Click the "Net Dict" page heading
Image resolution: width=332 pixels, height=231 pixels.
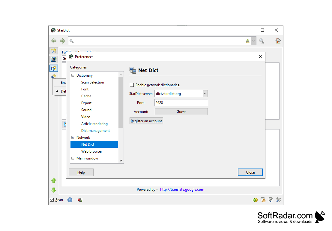(x=148, y=70)
